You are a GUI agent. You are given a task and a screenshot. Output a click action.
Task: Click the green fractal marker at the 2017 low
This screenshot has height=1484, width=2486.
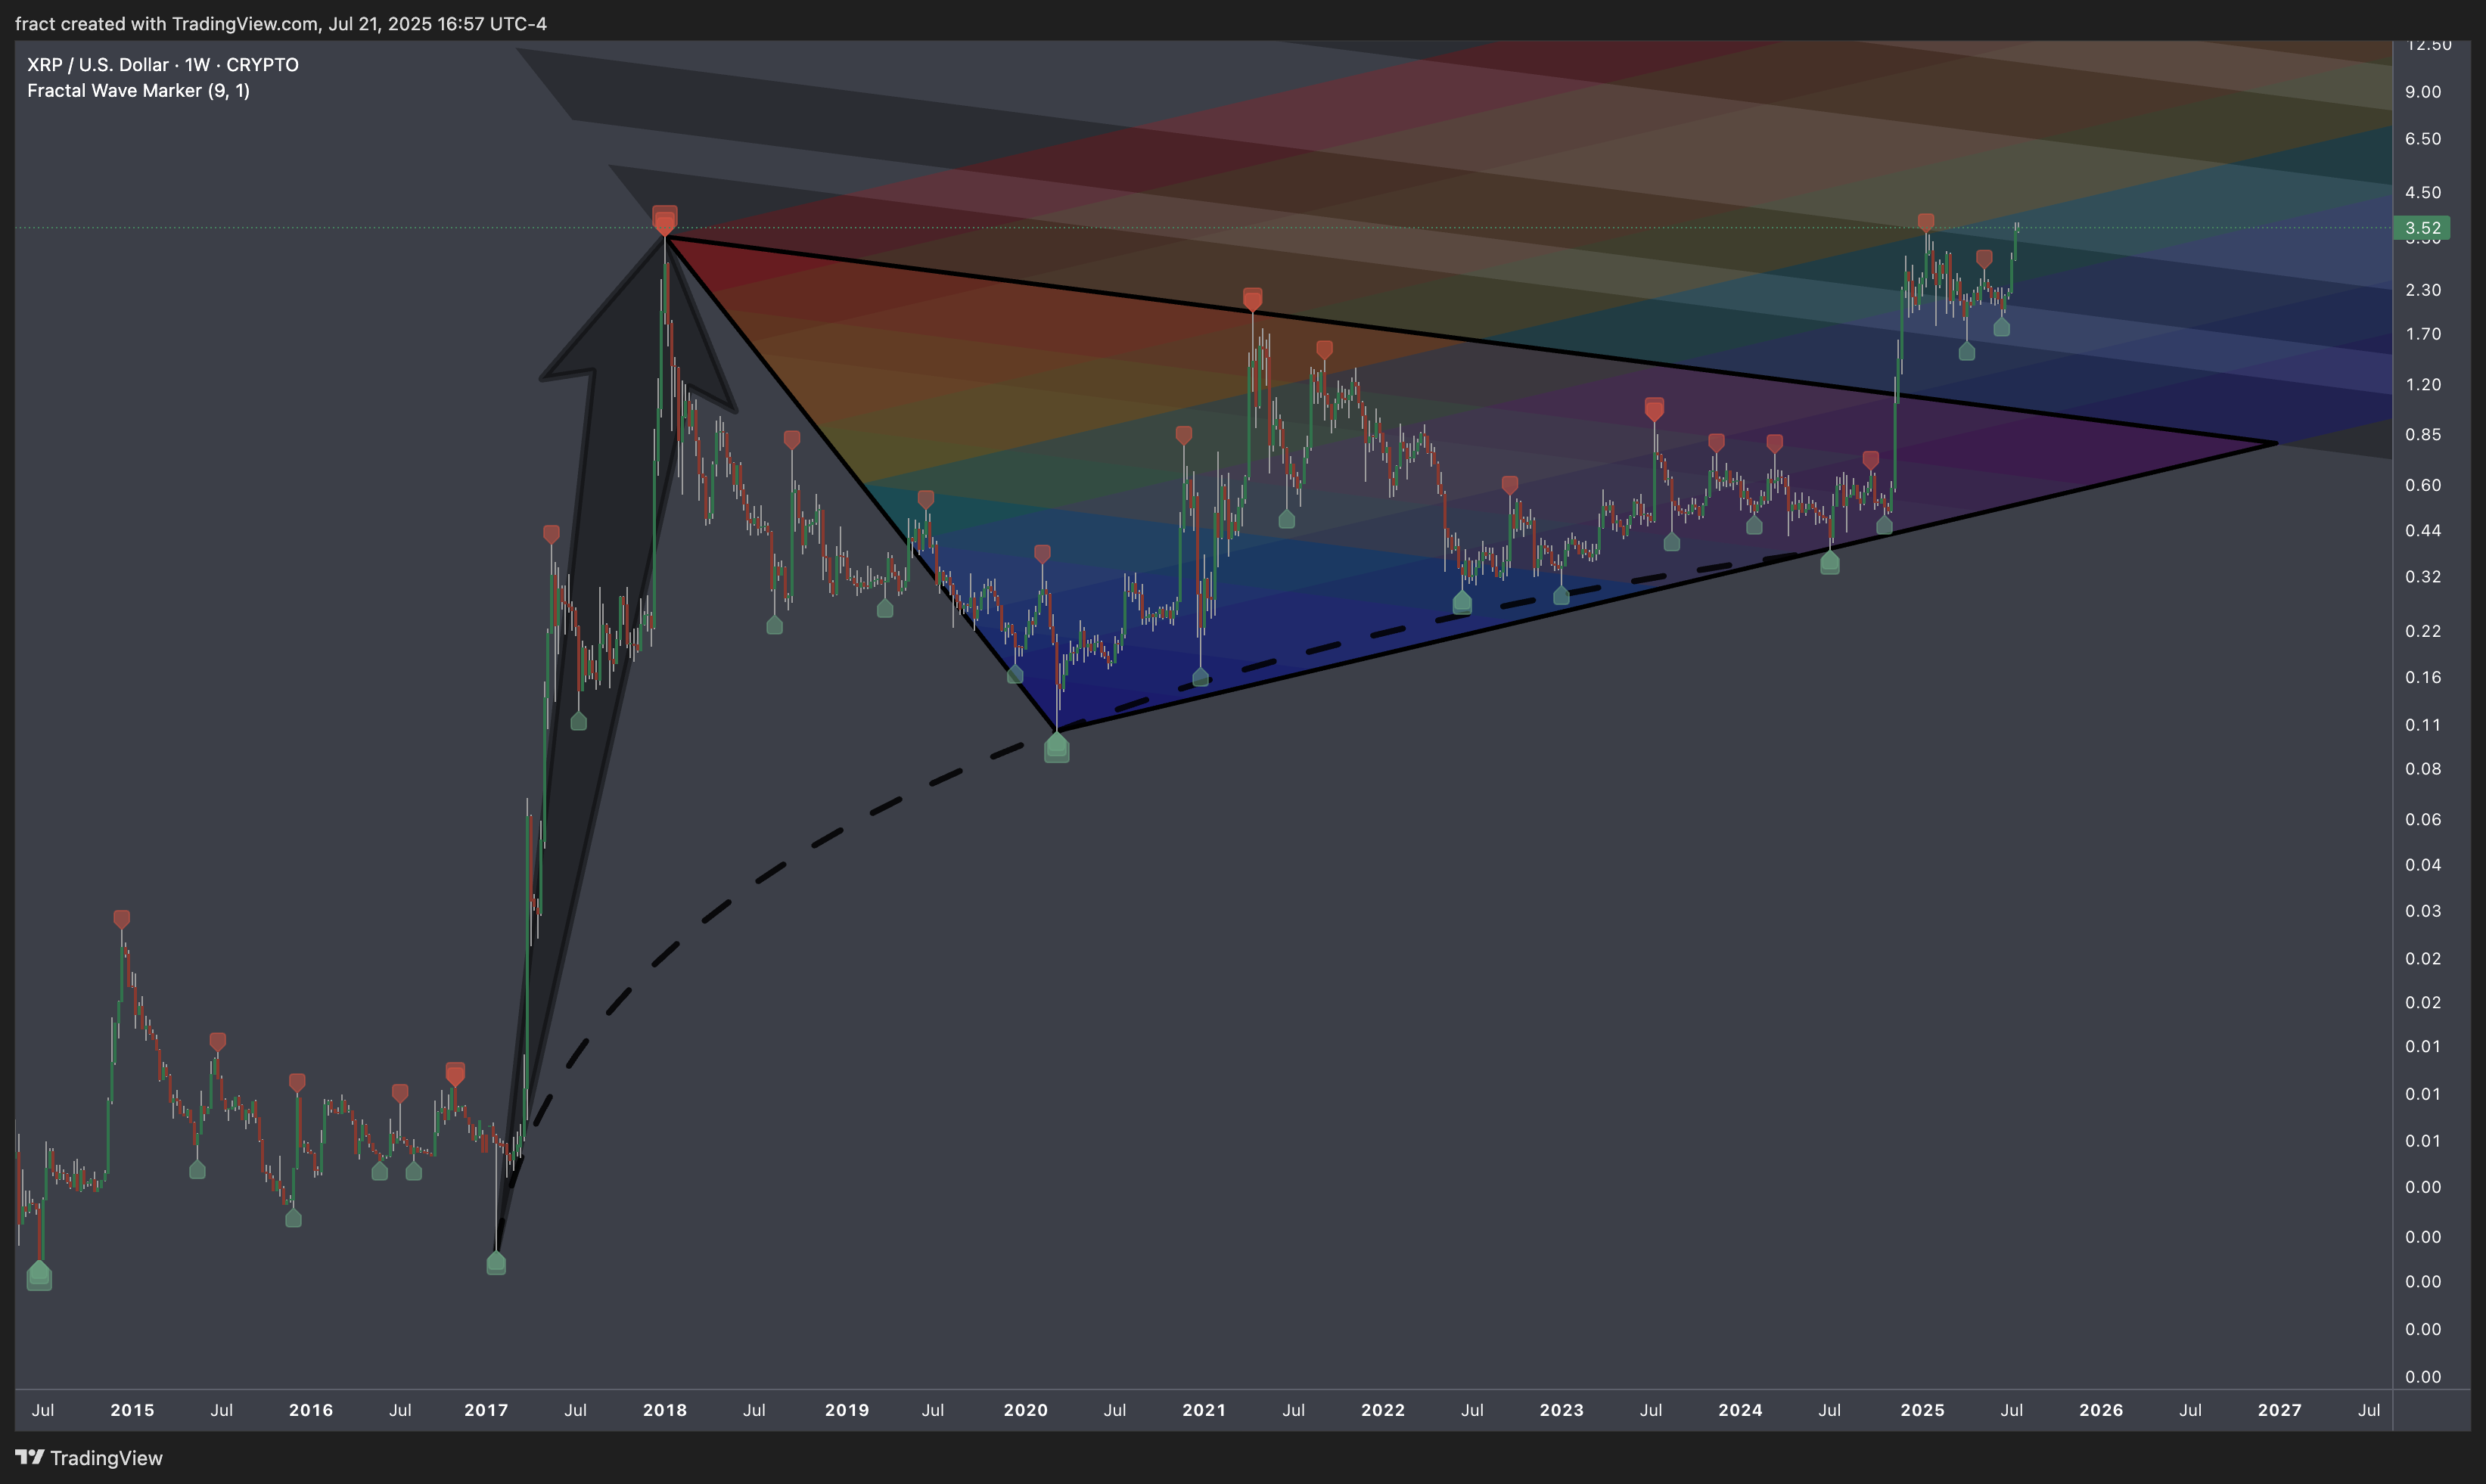pyautogui.click(x=496, y=1263)
